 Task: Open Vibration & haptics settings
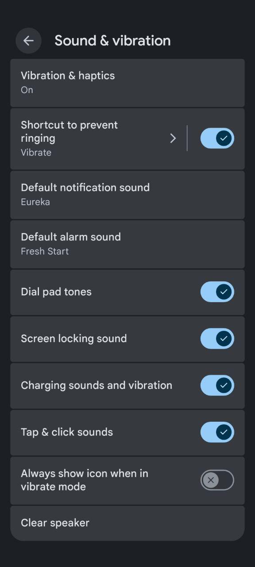pyautogui.click(x=127, y=83)
